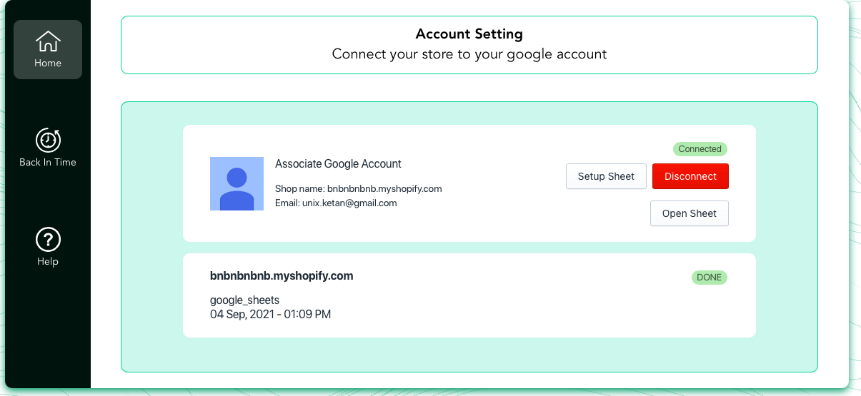861x396 pixels.
Task: Click the green Connected status badge
Action: point(700,149)
